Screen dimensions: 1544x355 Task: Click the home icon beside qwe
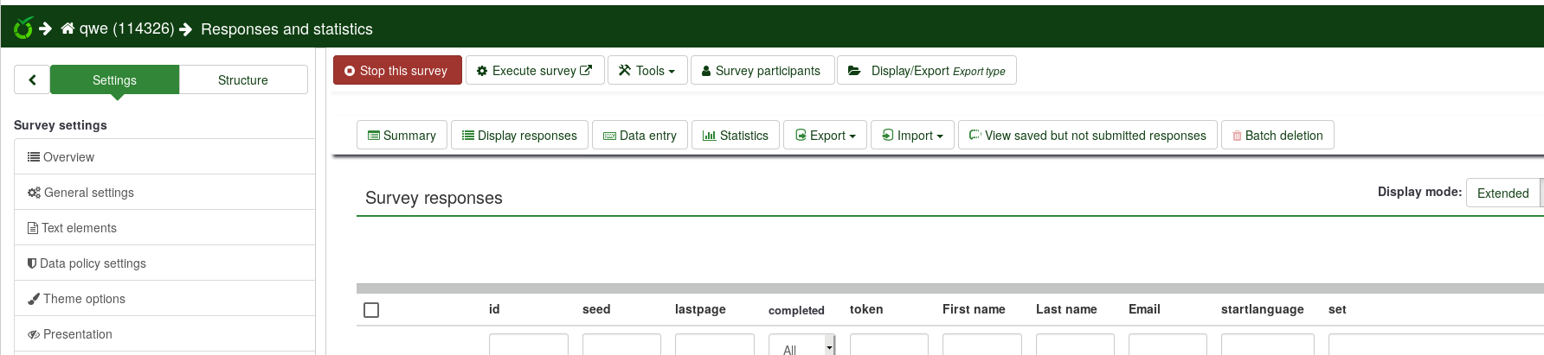[x=68, y=29]
